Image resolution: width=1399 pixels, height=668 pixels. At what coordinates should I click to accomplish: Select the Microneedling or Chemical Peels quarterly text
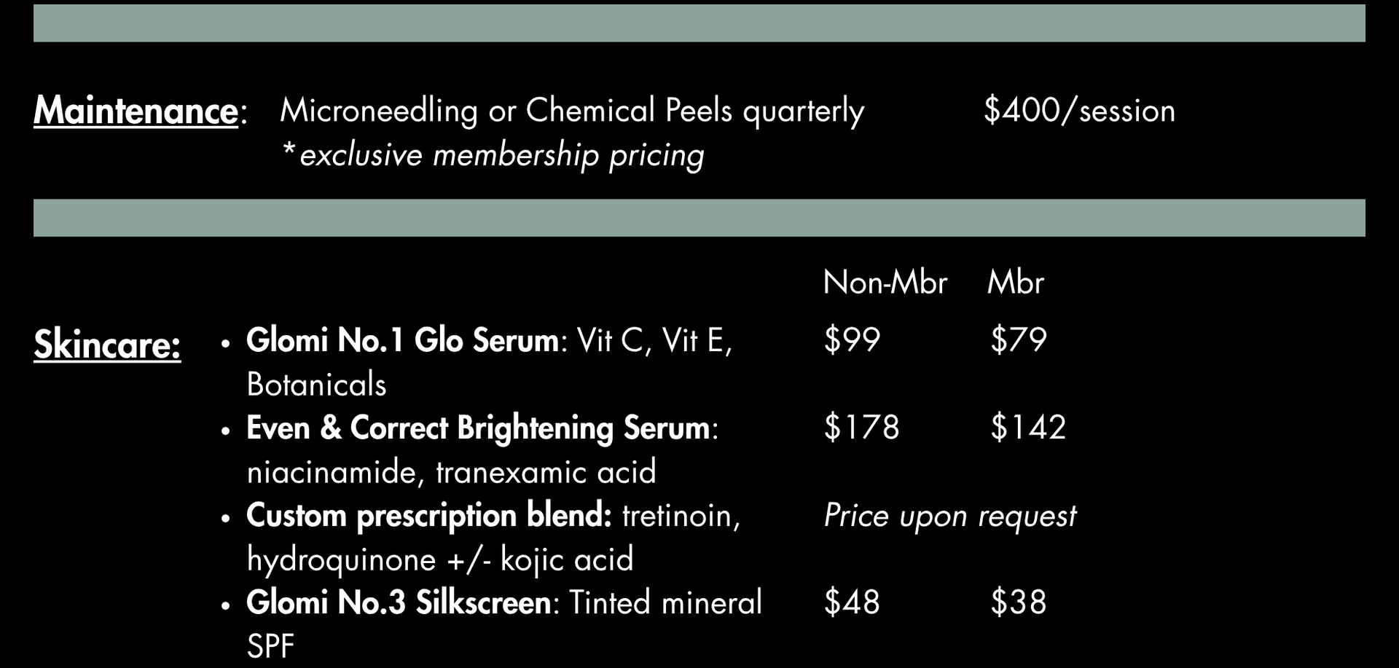pos(571,111)
